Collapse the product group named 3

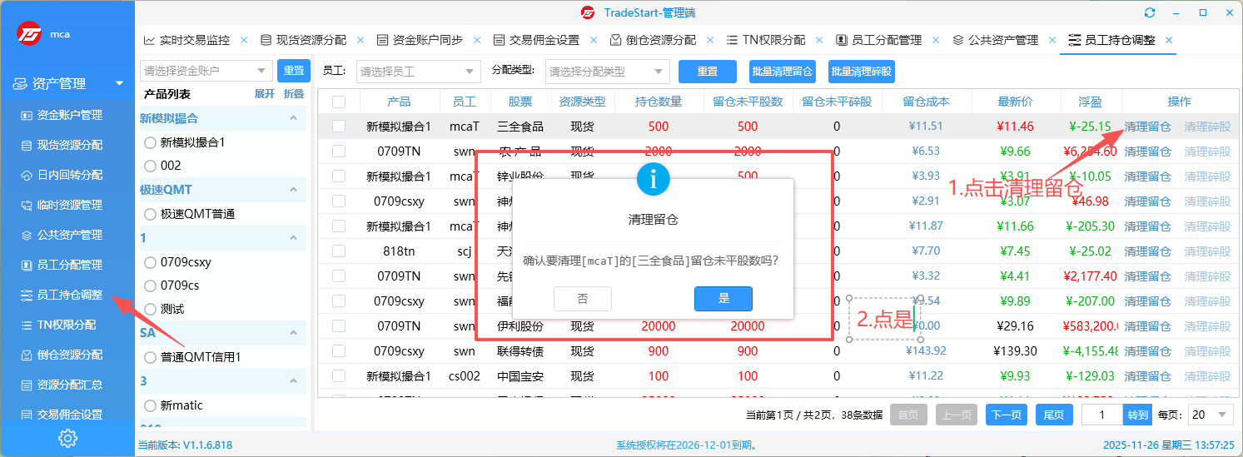(293, 382)
